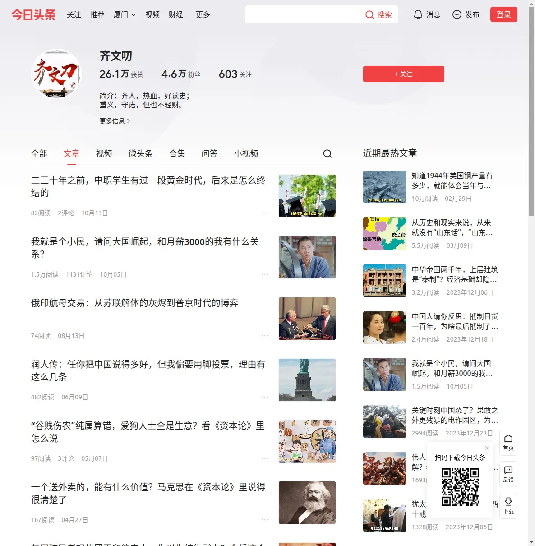Open more options for 中职学生 article
The width and height of the screenshot is (535, 546).
click(x=265, y=213)
